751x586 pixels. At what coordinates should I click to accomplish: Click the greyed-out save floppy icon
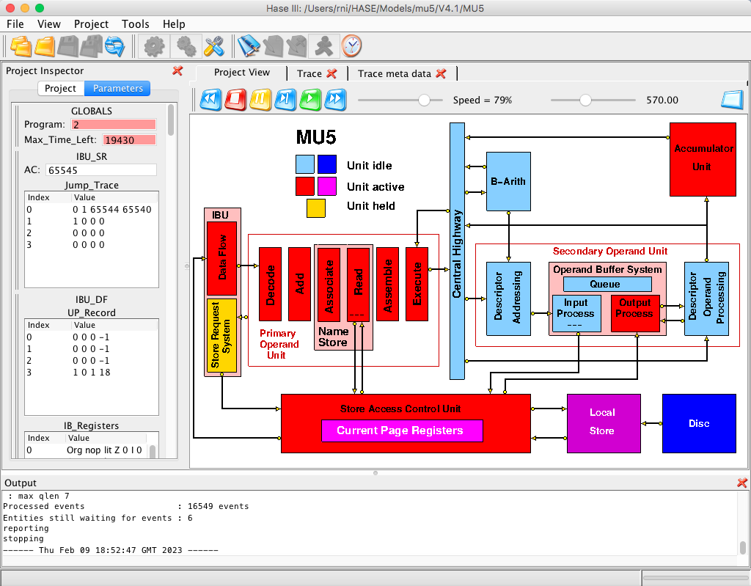[x=67, y=46]
